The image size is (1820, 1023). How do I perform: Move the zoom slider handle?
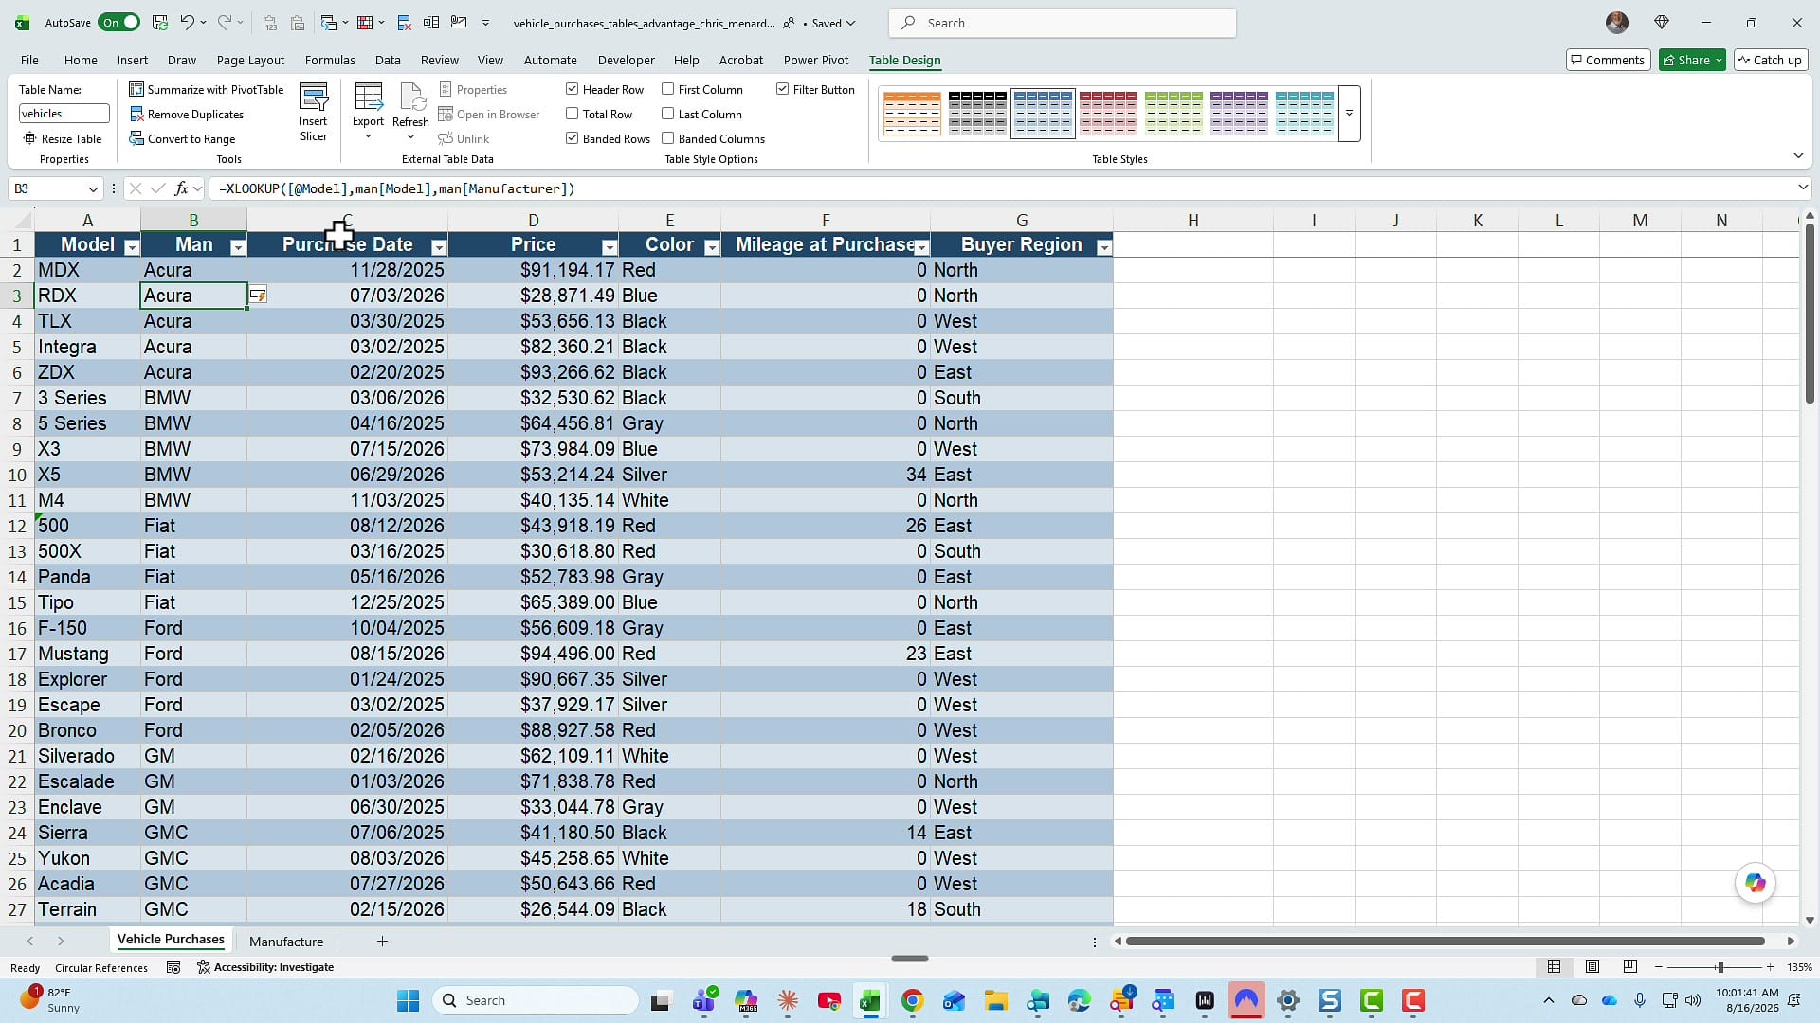[1720, 967]
